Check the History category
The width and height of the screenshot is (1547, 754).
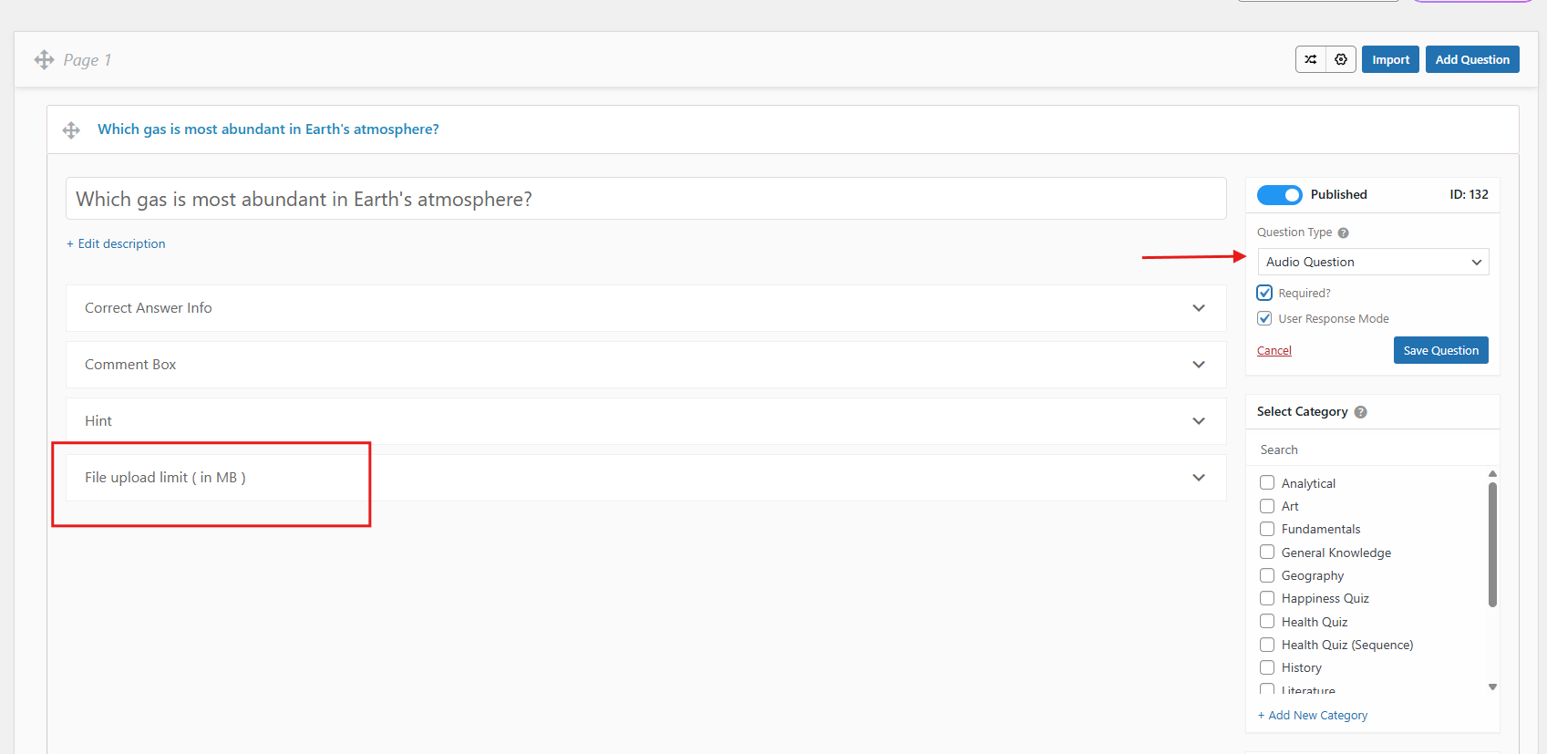coord(1267,667)
